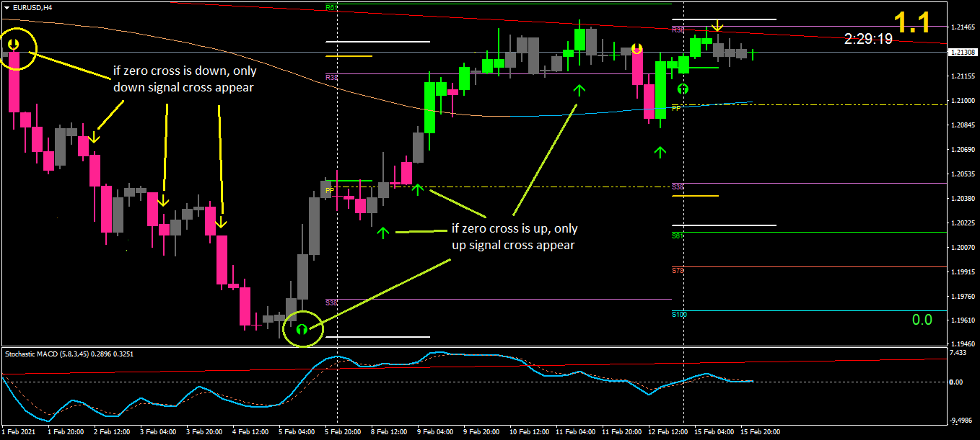Click price axis value 1.20535

click(x=963, y=174)
